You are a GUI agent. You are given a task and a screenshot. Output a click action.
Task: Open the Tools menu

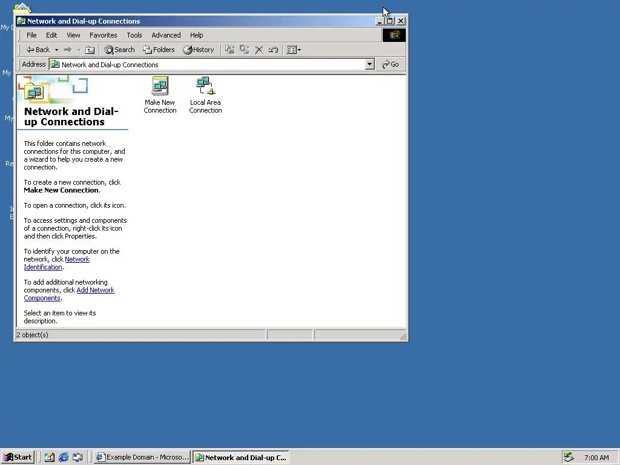pos(134,35)
